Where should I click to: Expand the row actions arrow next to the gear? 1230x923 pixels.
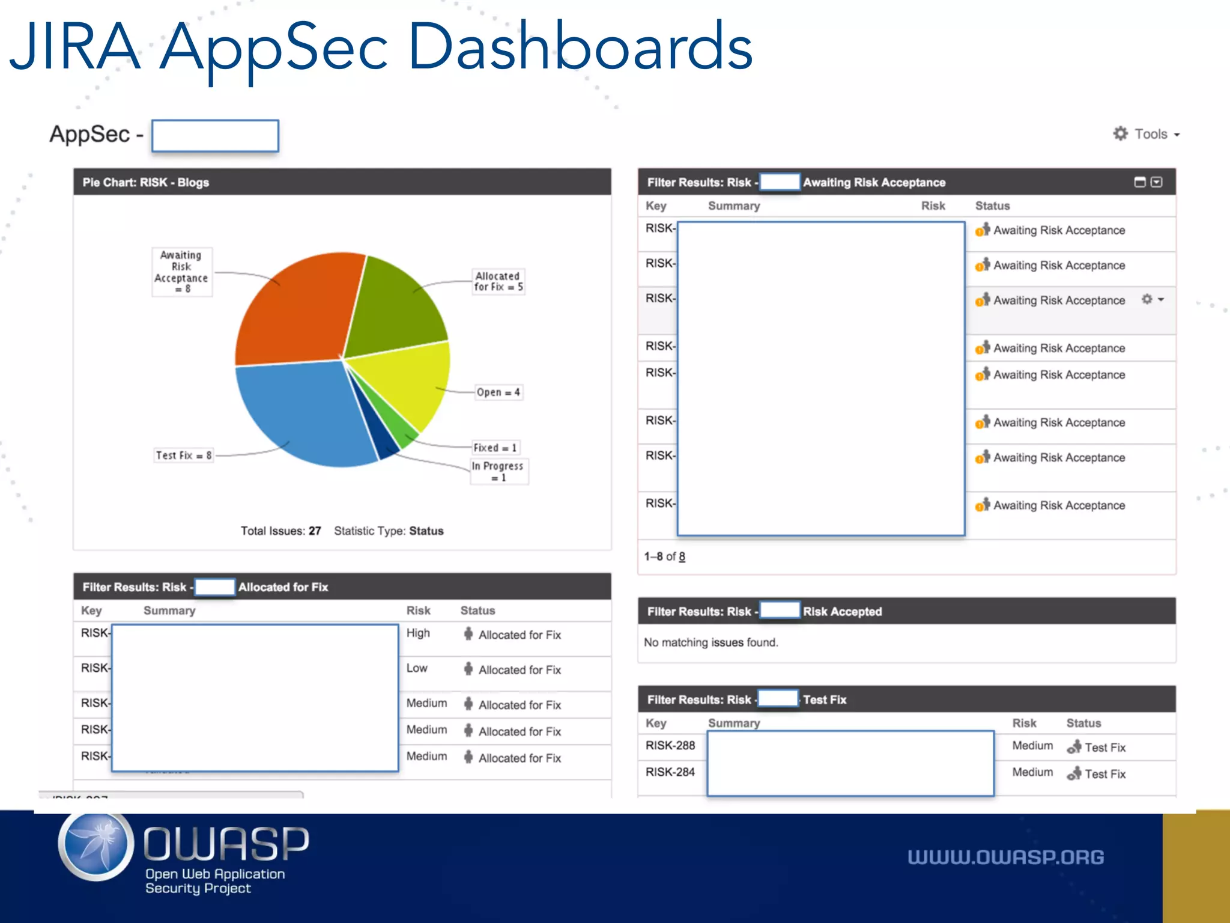(x=1161, y=299)
